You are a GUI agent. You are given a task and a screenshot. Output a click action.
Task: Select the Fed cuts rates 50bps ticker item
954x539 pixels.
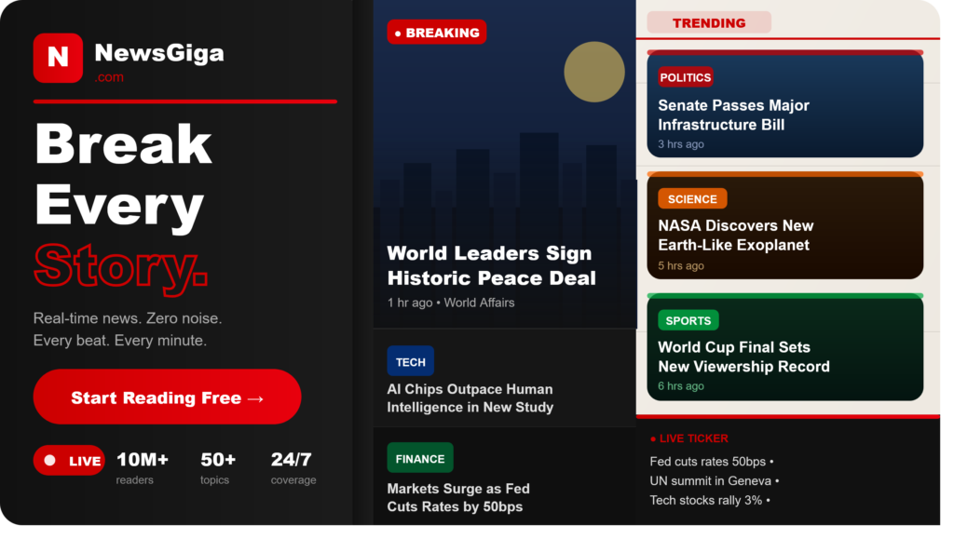(x=712, y=462)
